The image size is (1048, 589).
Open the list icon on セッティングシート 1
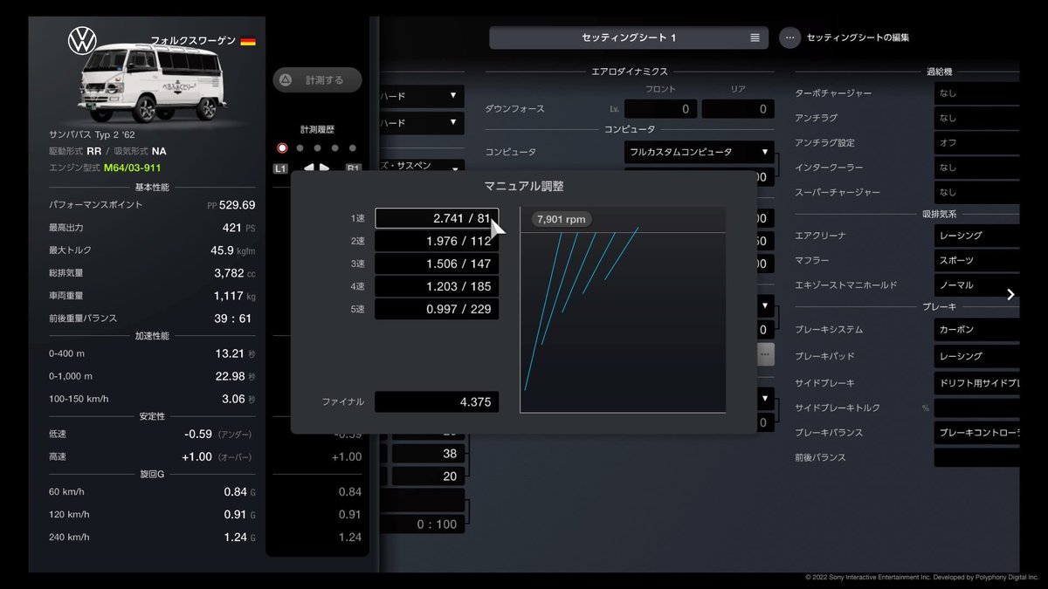click(x=753, y=38)
